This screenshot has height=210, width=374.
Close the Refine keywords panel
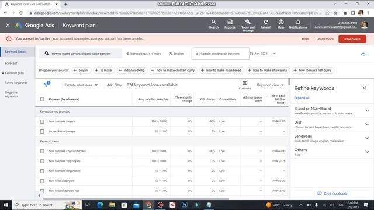pyautogui.click(x=364, y=88)
